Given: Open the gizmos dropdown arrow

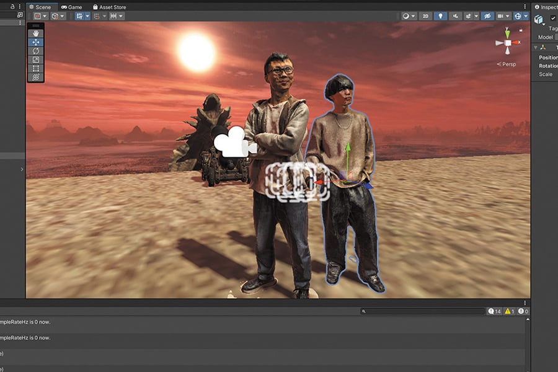Looking at the screenshot, I should pos(526,16).
